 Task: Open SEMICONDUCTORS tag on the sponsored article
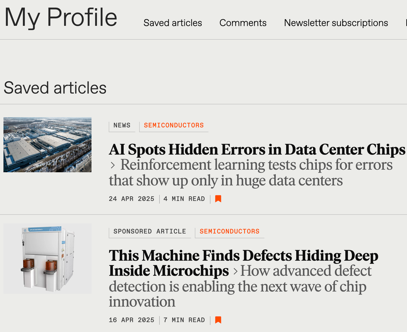(x=229, y=231)
